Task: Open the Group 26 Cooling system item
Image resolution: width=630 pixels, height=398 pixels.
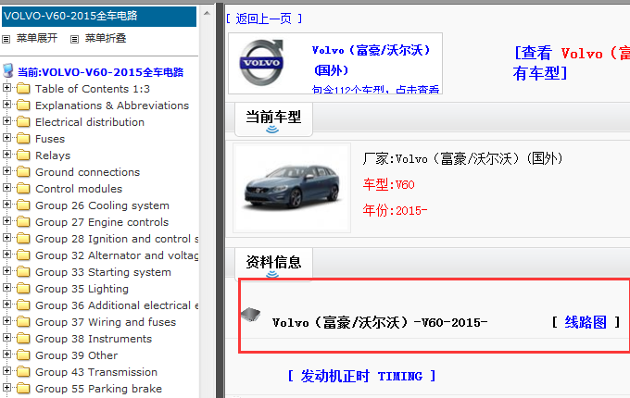Action: pos(102,205)
